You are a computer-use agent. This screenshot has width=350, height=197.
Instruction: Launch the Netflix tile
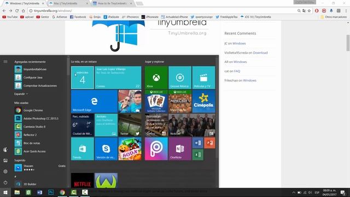pyautogui.click(x=83, y=181)
